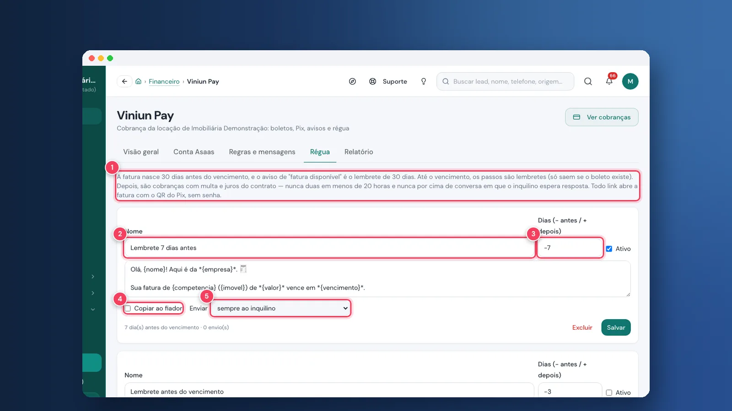Expand the second sidebar chevron arrow
The height and width of the screenshot is (411, 732).
[x=93, y=293]
